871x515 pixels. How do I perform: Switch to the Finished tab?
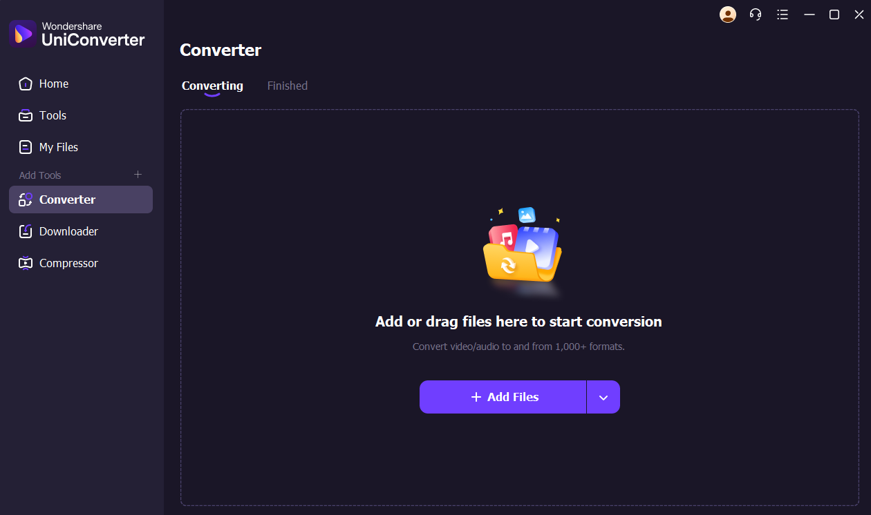coord(288,86)
